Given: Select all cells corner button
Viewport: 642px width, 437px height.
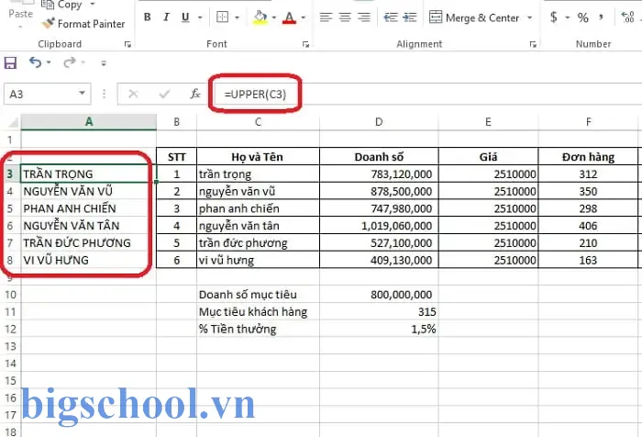Looking at the screenshot, I should [x=11, y=122].
